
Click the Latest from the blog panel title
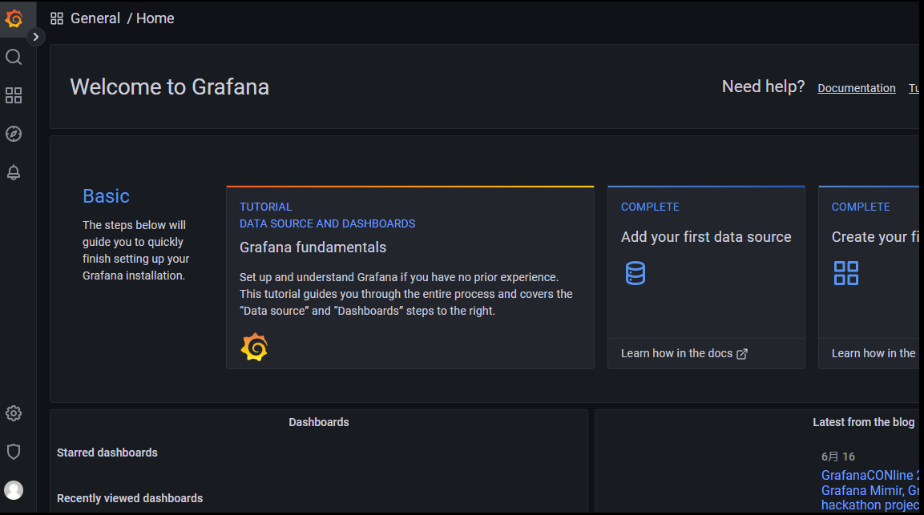(x=863, y=422)
